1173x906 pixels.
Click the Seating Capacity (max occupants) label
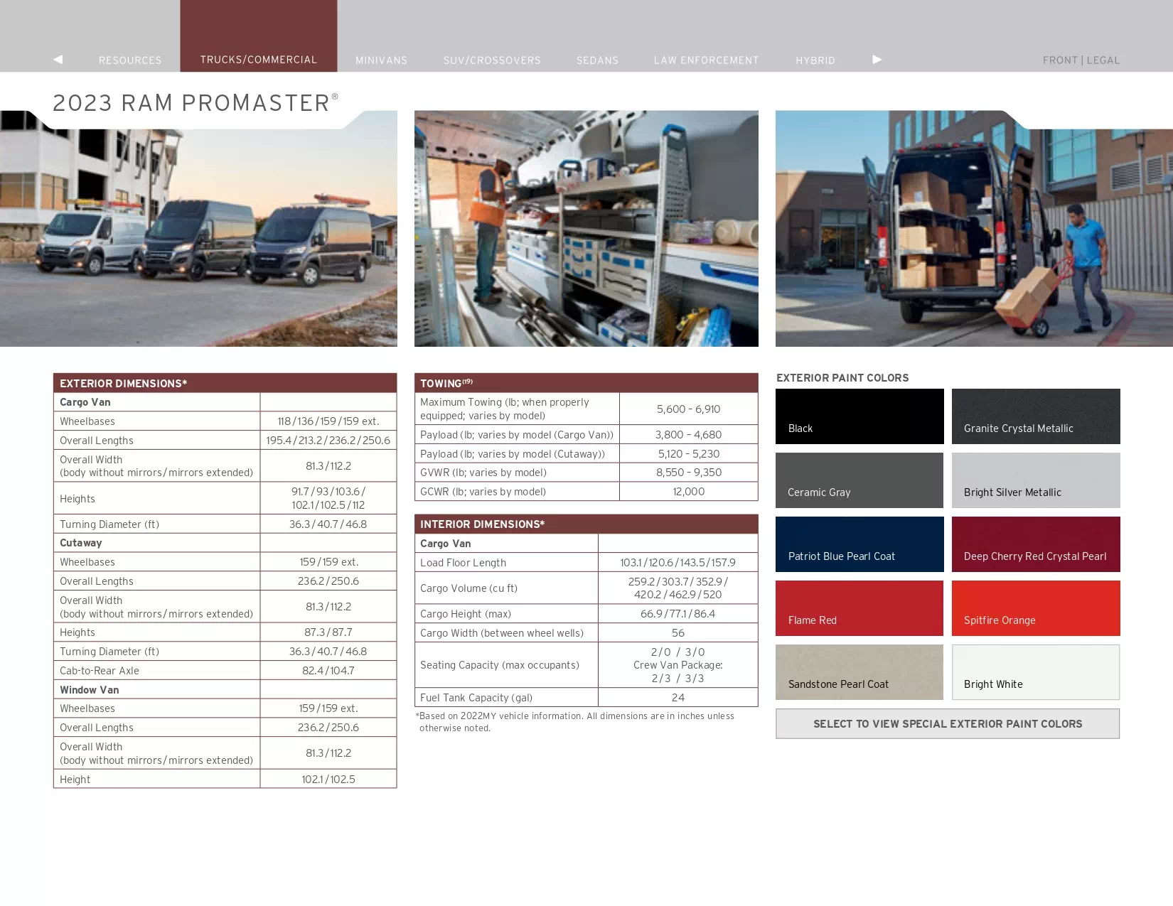tap(500, 665)
